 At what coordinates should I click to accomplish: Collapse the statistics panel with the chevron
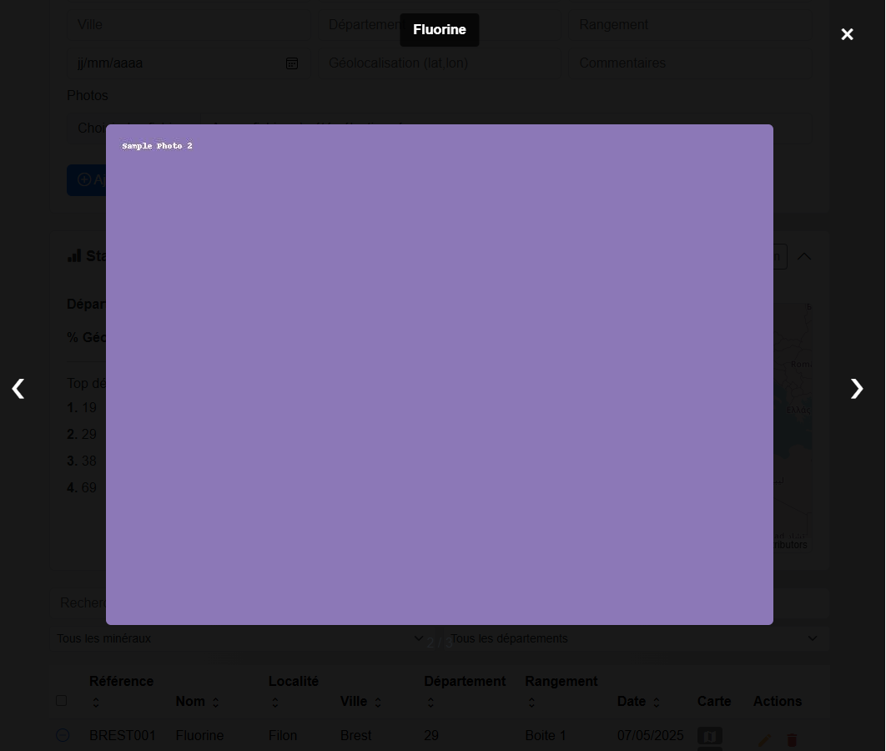tap(804, 256)
